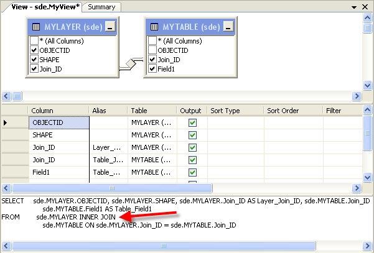
Task: Click the Sort Order column header
Action: [293, 111]
